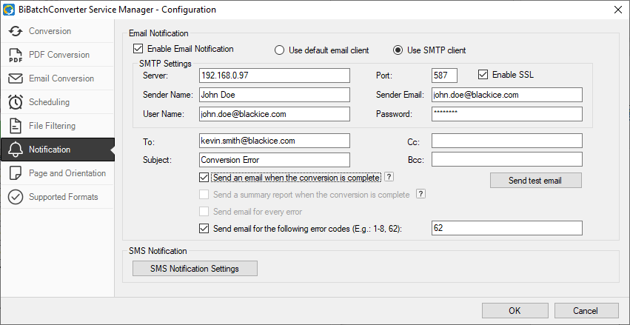Click the Email Conversion envelope icon
This screenshot has height=325, width=630.
[16, 78]
